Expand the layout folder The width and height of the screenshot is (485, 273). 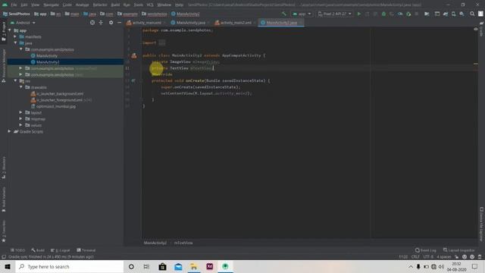(x=20, y=112)
